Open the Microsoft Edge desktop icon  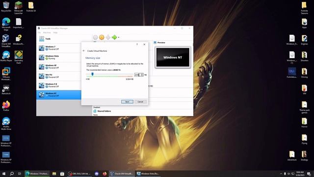[x=6, y=24]
